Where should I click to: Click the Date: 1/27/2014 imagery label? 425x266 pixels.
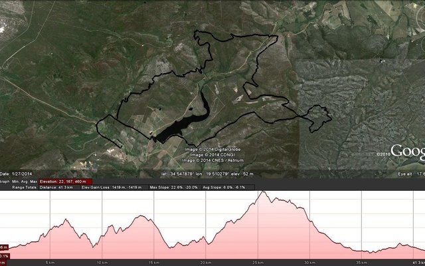[x=16, y=174]
